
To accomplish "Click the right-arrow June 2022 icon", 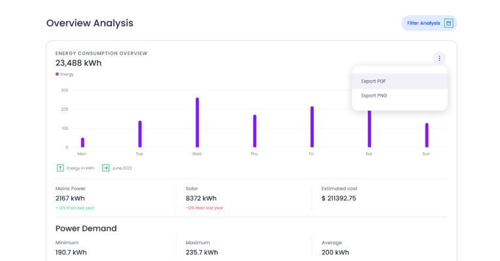I will [106, 168].
